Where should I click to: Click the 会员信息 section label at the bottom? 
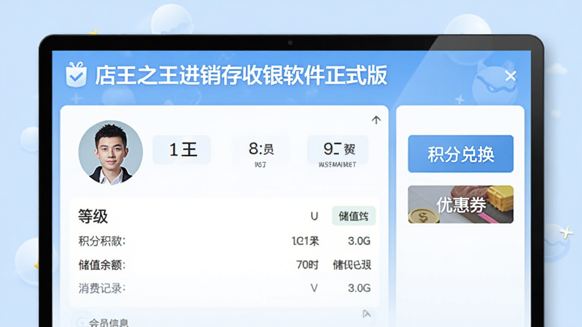[109, 322]
